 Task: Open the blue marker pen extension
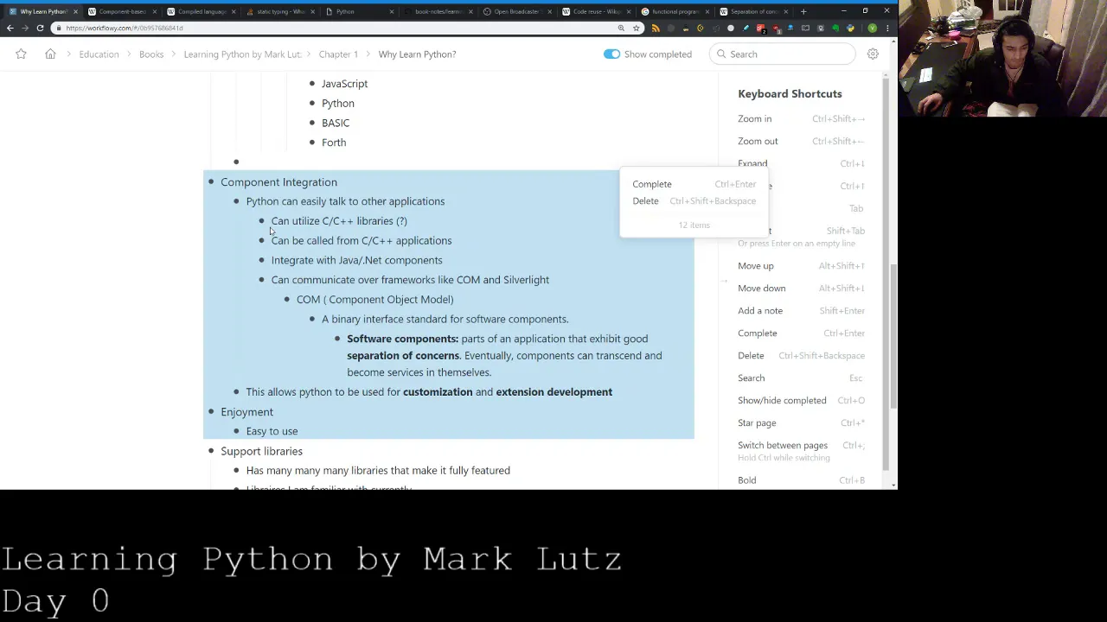[x=745, y=28]
